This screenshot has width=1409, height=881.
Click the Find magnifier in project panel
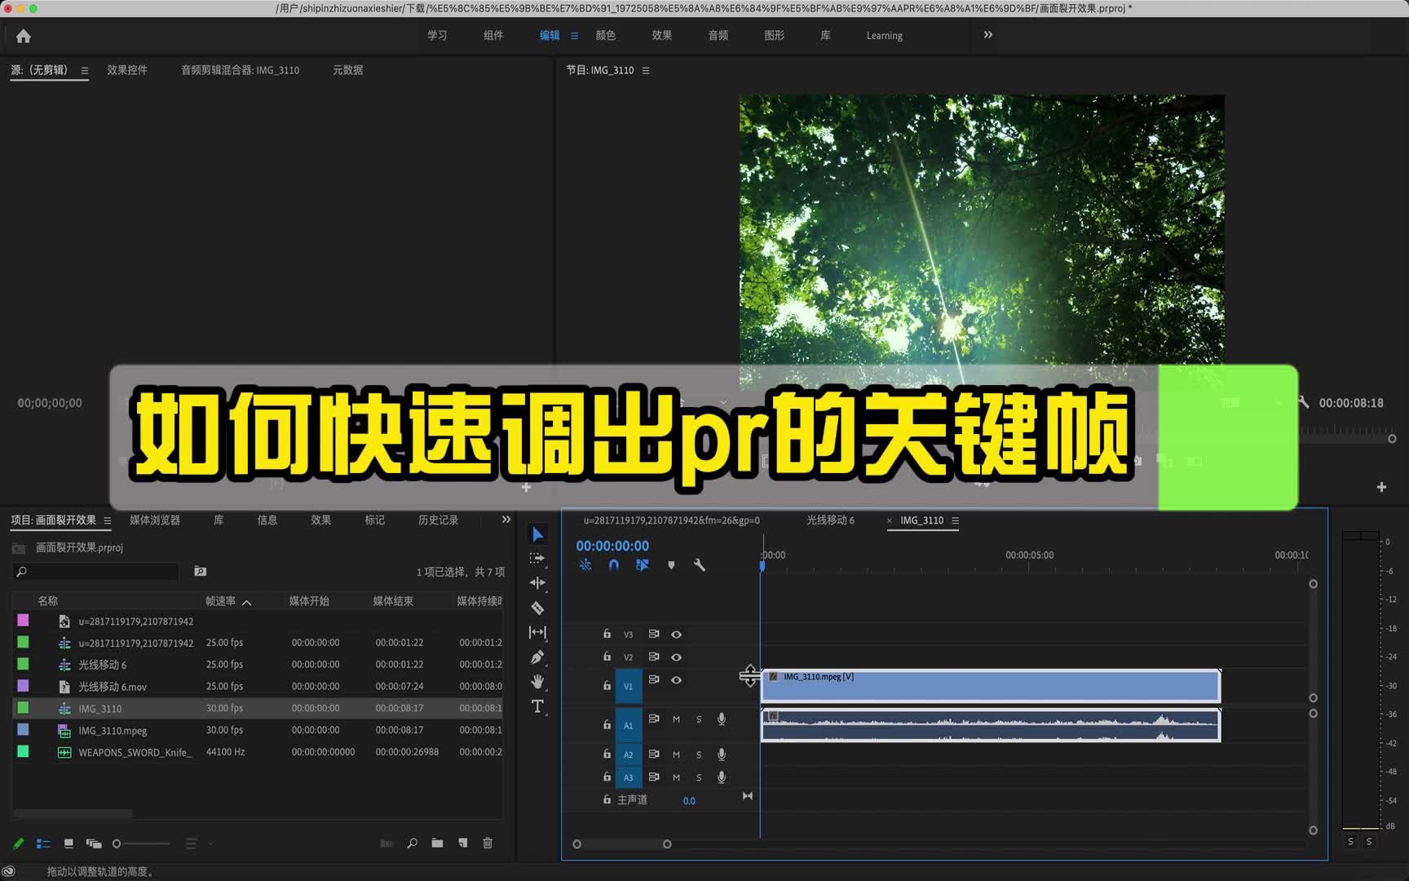412,843
